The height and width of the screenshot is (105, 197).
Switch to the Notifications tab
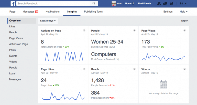click(52, 12)
